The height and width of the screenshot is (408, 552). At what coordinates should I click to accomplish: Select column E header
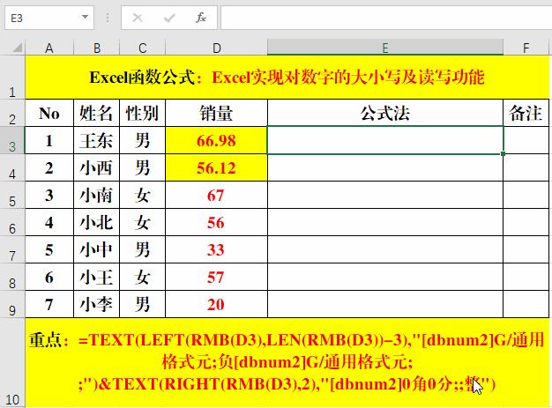click(385, 48)
